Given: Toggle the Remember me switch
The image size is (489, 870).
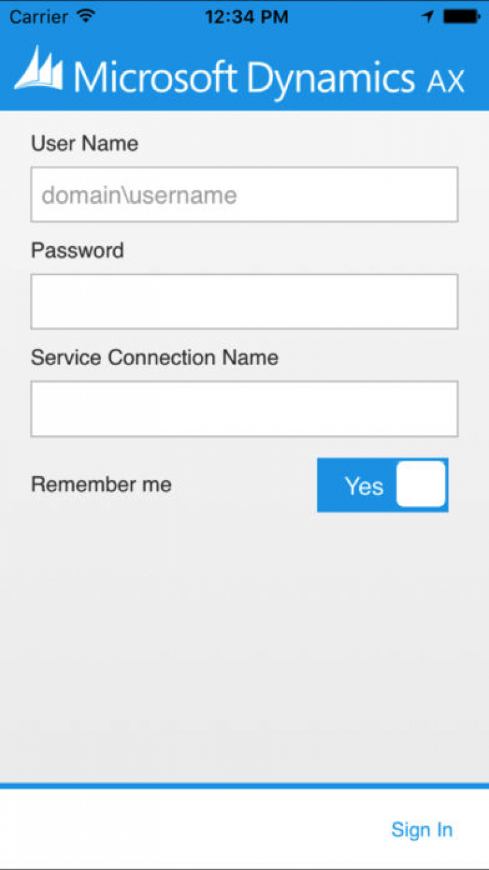Looking at the screenshot, I should (383, 485).
